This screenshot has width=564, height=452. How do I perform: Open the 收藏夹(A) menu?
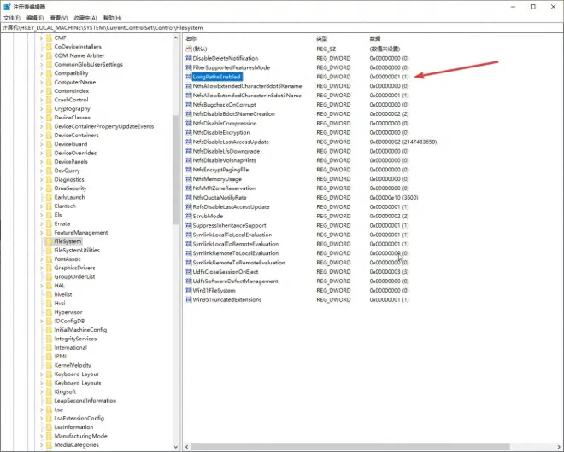tap(85, 18)
